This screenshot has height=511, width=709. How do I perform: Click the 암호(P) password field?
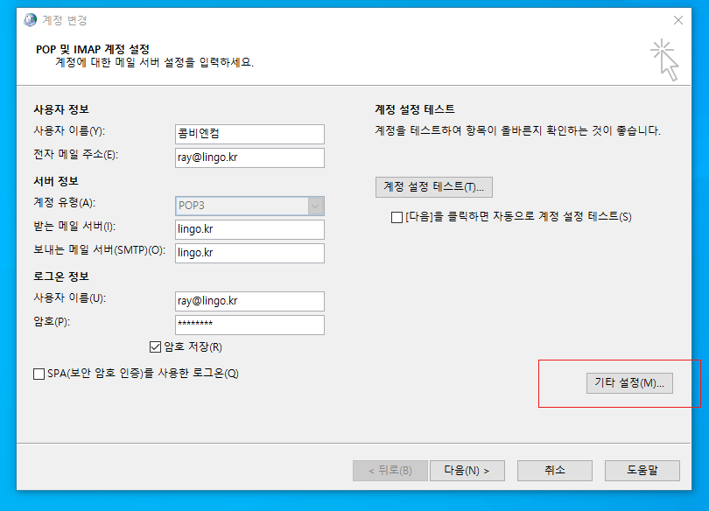[x=249, y=325]
